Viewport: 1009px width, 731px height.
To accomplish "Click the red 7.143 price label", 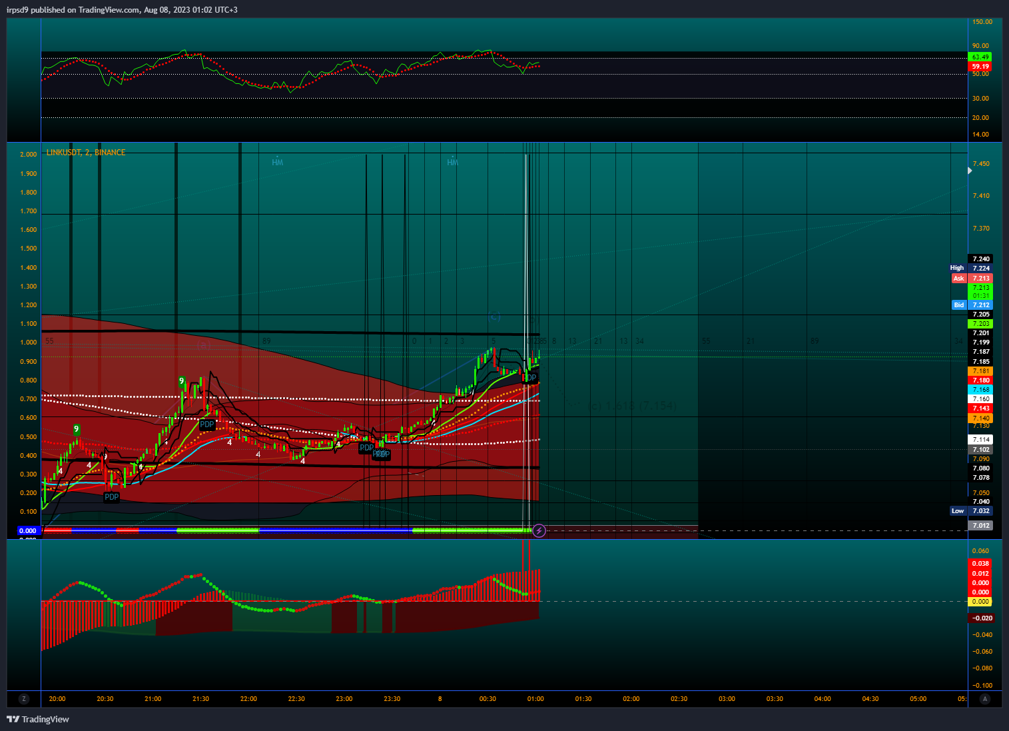I will point(981,408).
